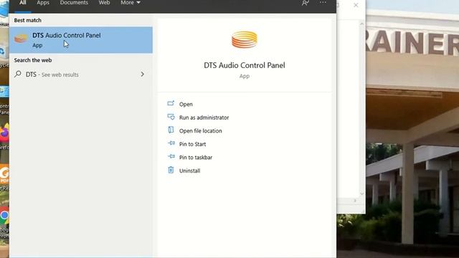Click background window scrollbar down arrow

[x=361, y=193]
